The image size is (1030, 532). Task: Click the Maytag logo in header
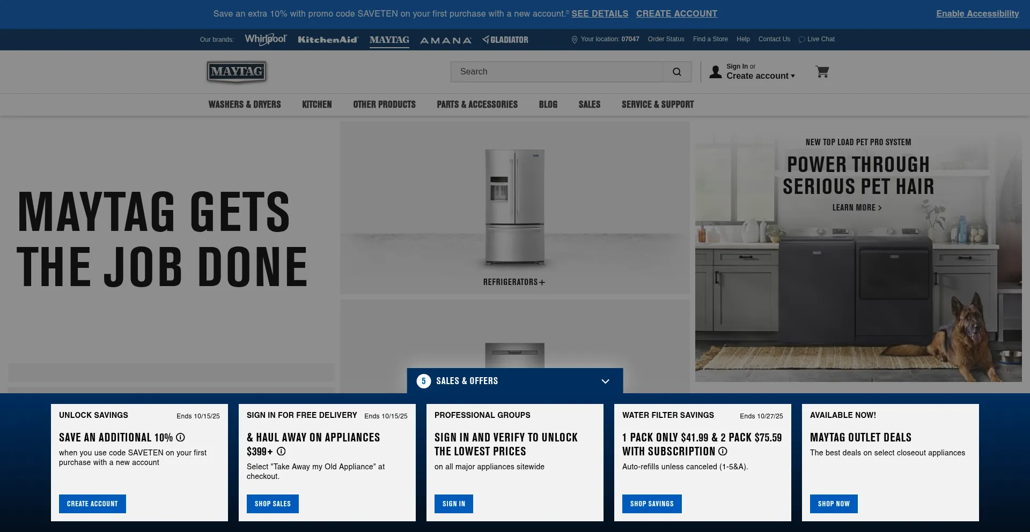pyautogui.click(x=237, y=72)
